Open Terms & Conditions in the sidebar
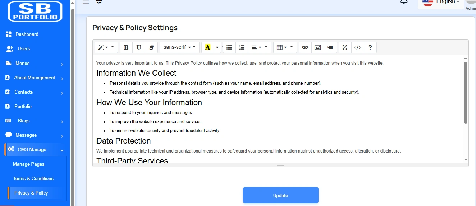This screenshot has height=206, width=476. coord(33,178)
